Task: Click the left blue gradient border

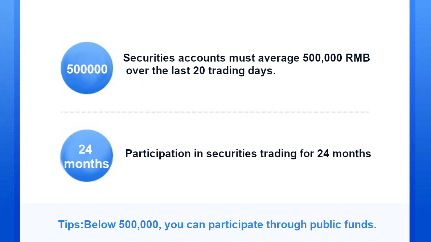Action: [x=10, y=121]
